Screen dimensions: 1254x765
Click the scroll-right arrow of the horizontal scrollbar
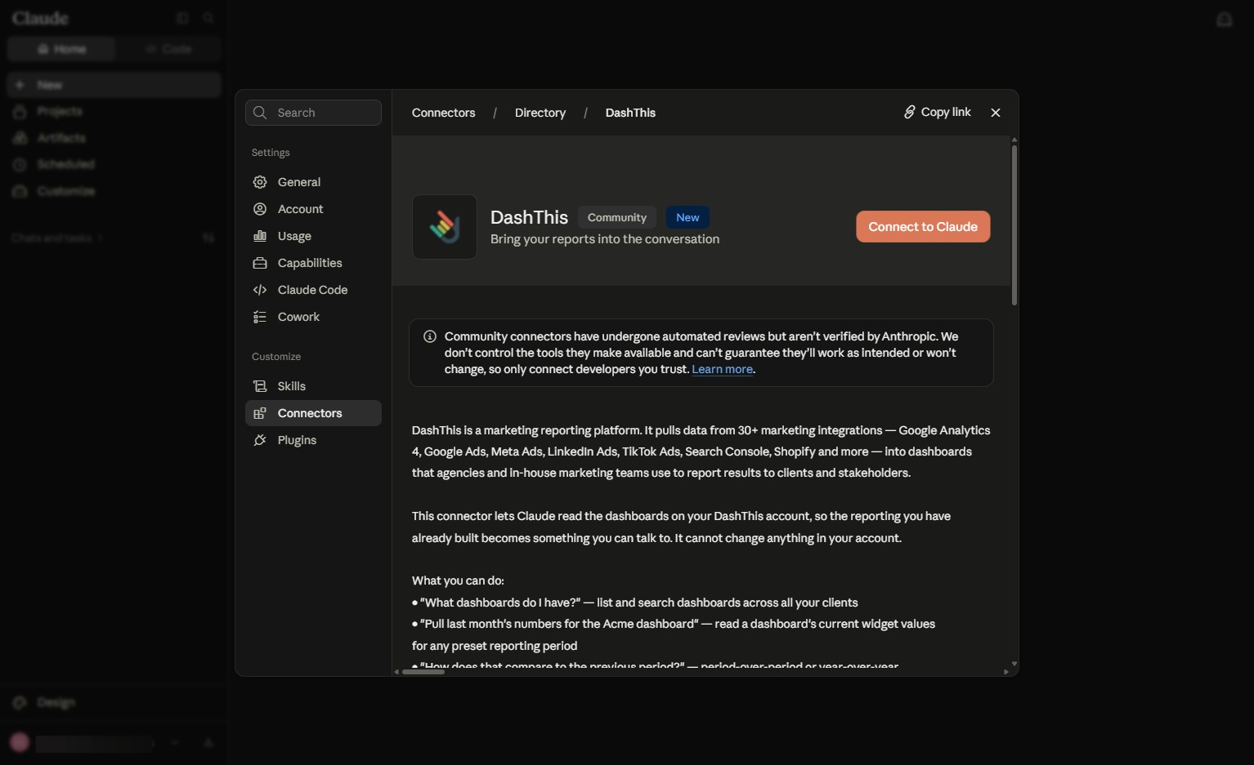pos(1005,672)
